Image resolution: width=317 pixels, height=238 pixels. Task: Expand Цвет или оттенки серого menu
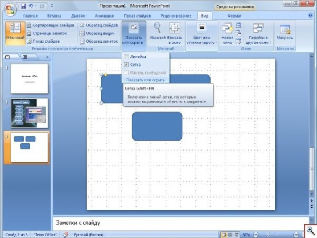202,33
